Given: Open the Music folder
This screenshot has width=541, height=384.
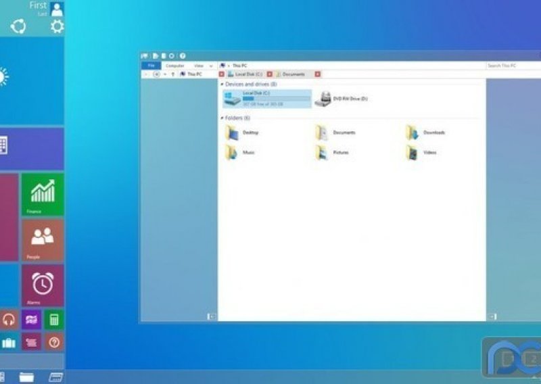Looking at the screenshot, I should [240, 153].
